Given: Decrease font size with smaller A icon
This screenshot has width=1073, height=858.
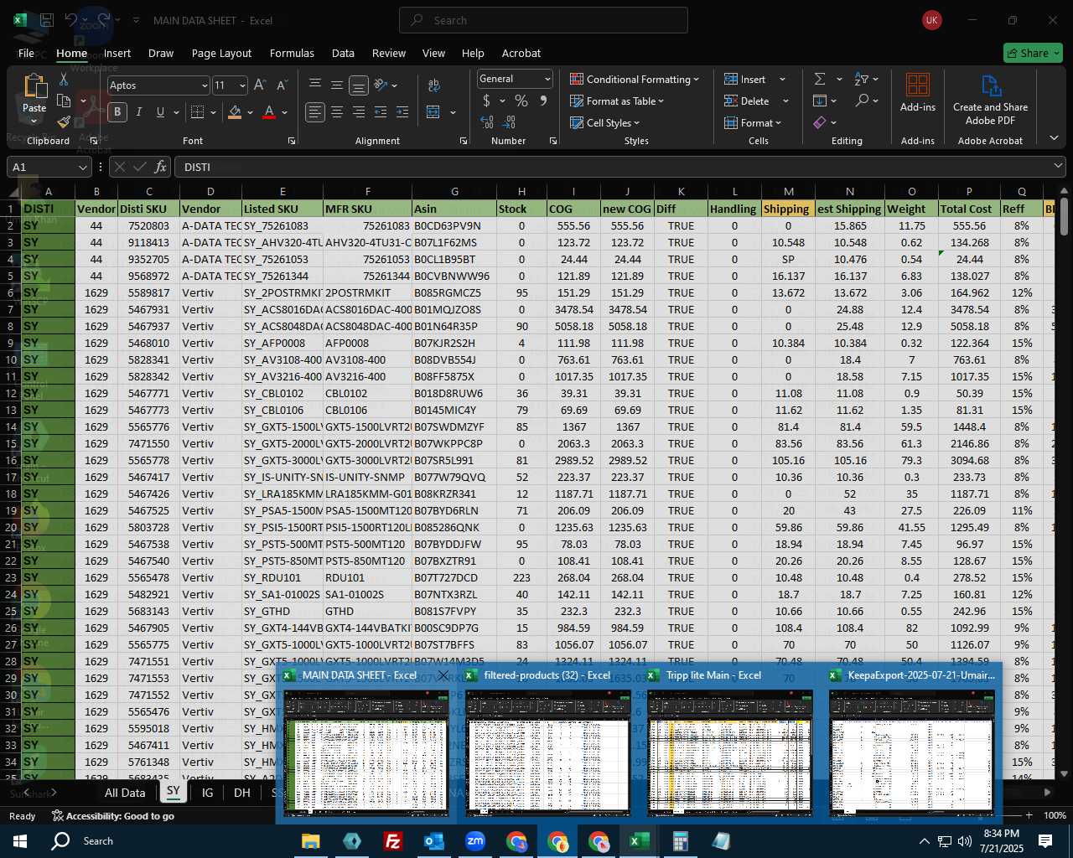Looking at the screenshot, I should pos(282,85).
